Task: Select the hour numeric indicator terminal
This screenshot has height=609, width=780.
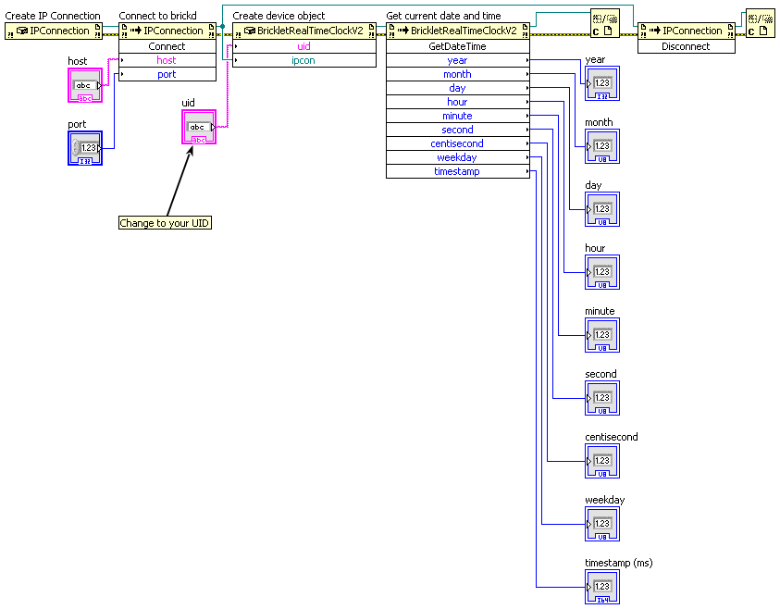Action: [602, 272]
